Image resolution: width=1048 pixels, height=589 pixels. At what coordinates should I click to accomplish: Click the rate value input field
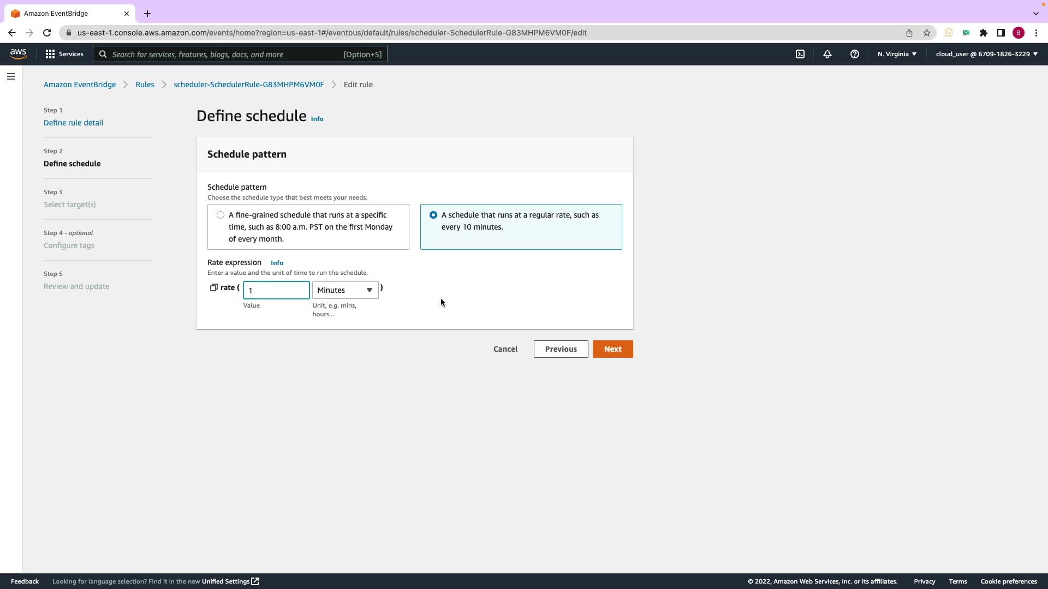[276, 290]
